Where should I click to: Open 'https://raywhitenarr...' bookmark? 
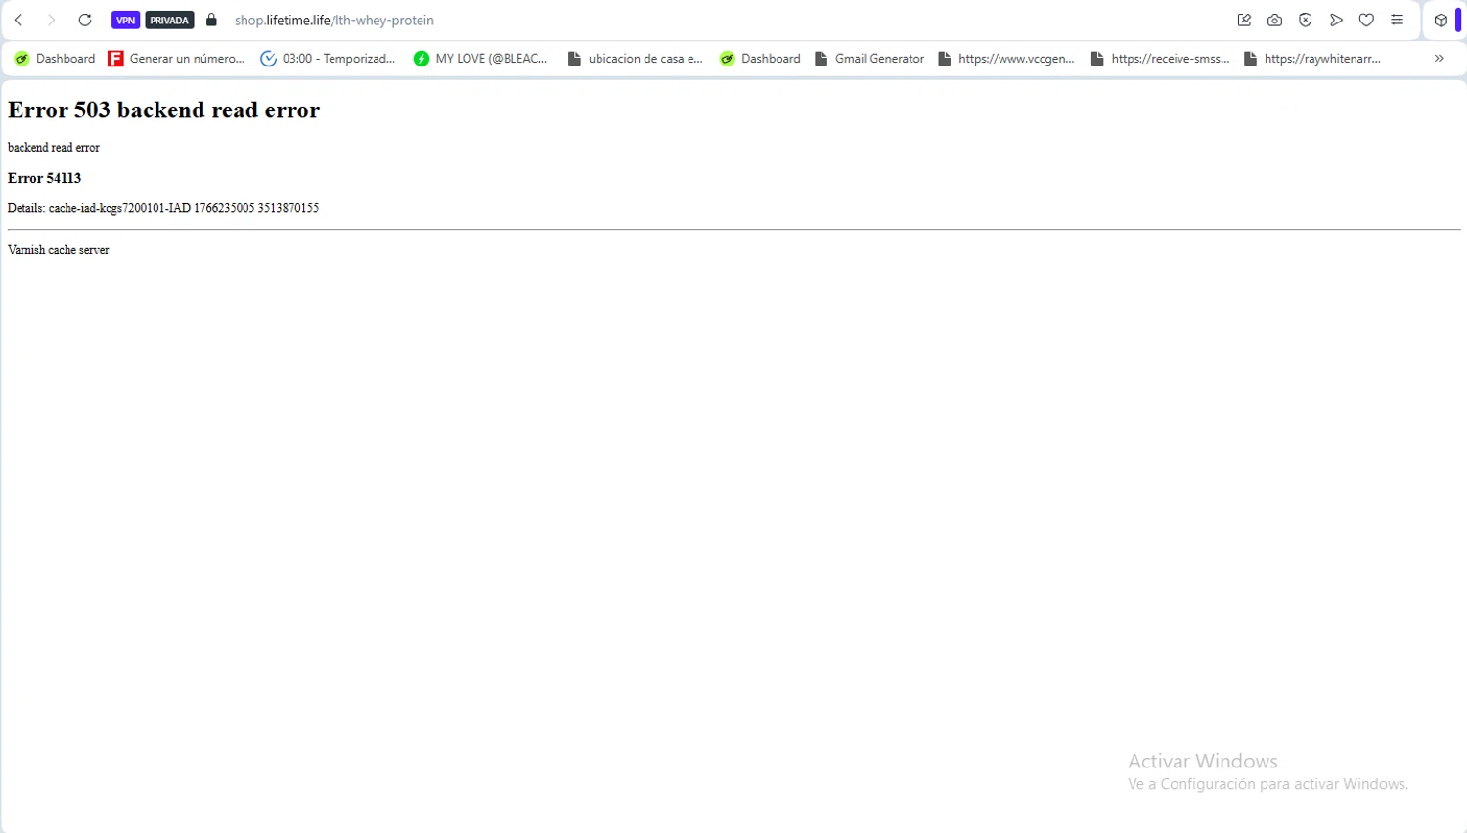(1312, 59)
